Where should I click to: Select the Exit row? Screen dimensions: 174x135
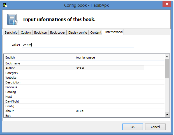point(74,115)
